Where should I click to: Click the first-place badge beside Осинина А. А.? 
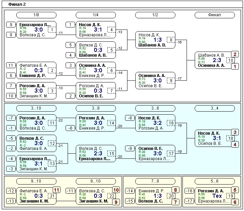point(235,67)
